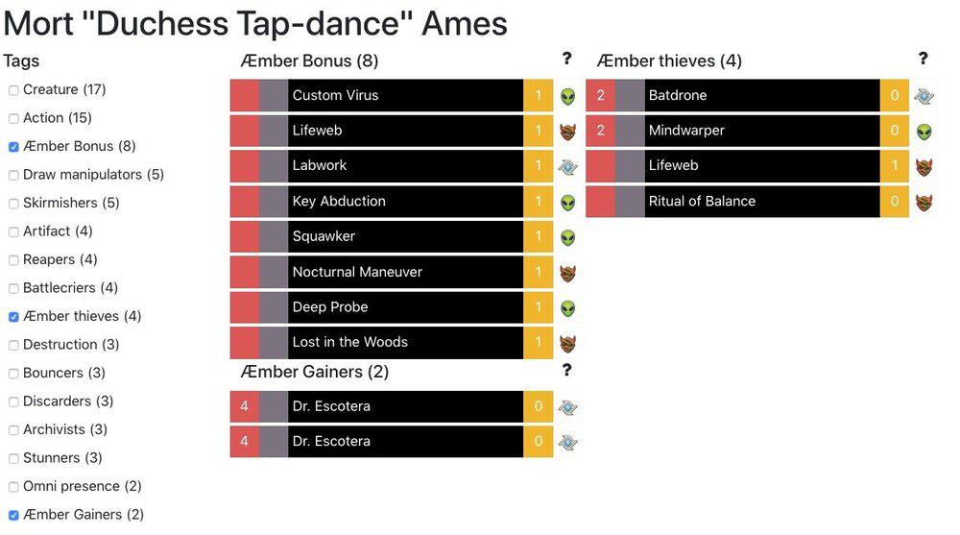Open the help question mark for Æmber thieves

click(x=923, y=60)
